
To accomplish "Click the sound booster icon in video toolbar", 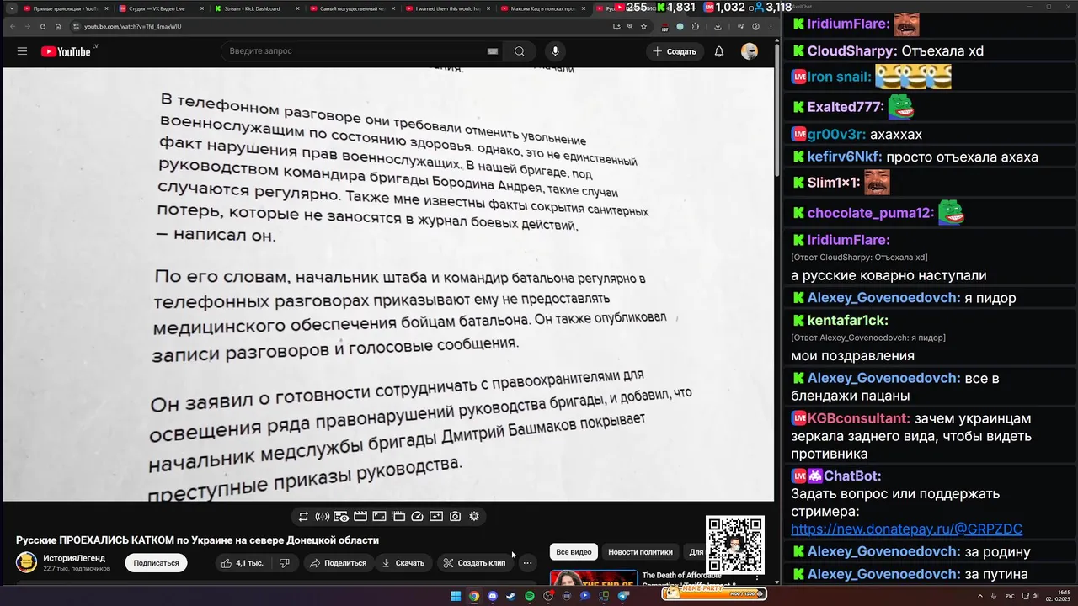I will click(322, 517).
